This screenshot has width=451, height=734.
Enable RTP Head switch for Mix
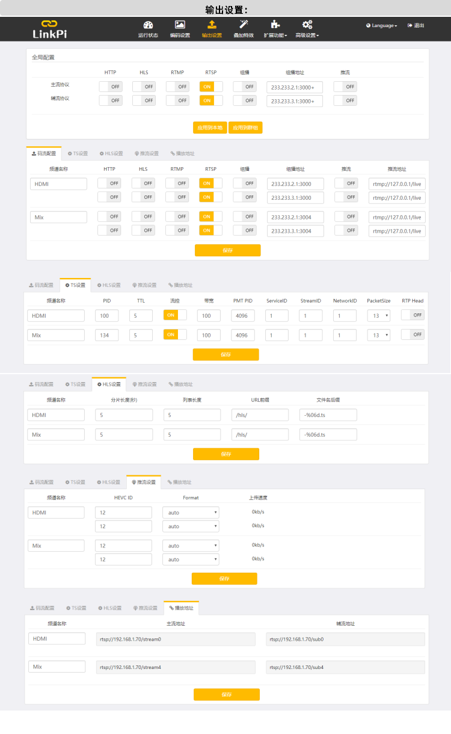click(x=413, y=335)
